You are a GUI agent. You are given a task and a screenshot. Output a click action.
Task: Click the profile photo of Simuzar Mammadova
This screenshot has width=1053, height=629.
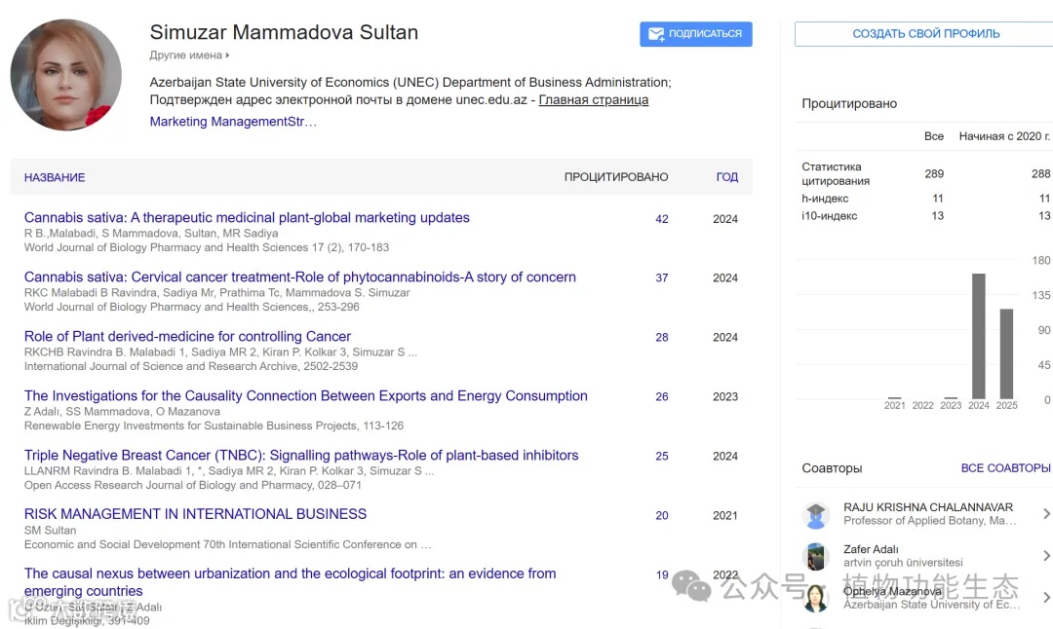pyautogui.click(x=65, y=75)
